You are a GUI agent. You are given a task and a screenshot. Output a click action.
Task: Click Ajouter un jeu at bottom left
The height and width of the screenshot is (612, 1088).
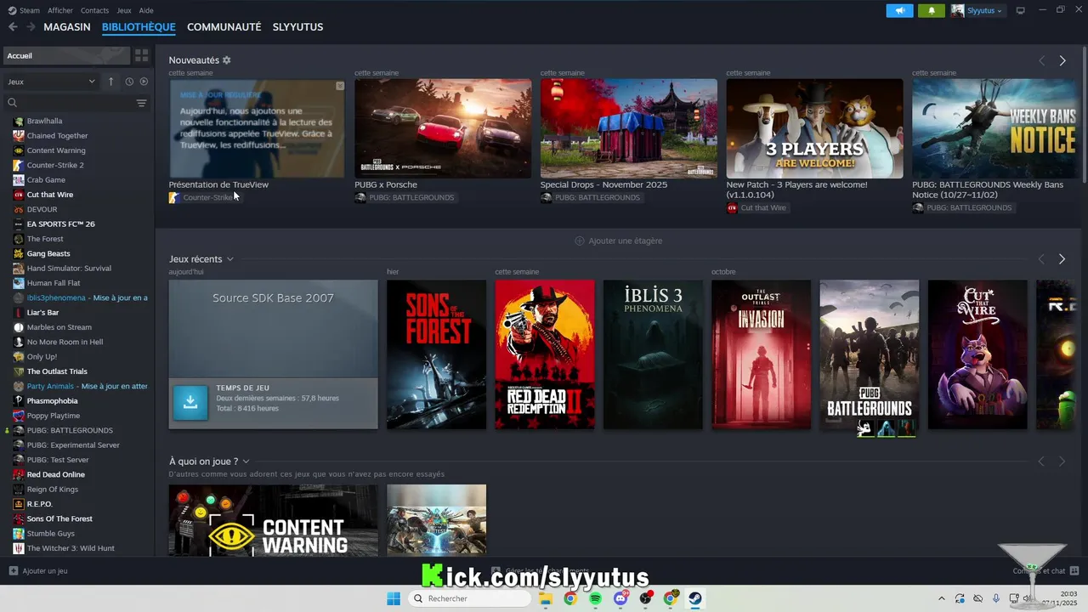point(45,571)
